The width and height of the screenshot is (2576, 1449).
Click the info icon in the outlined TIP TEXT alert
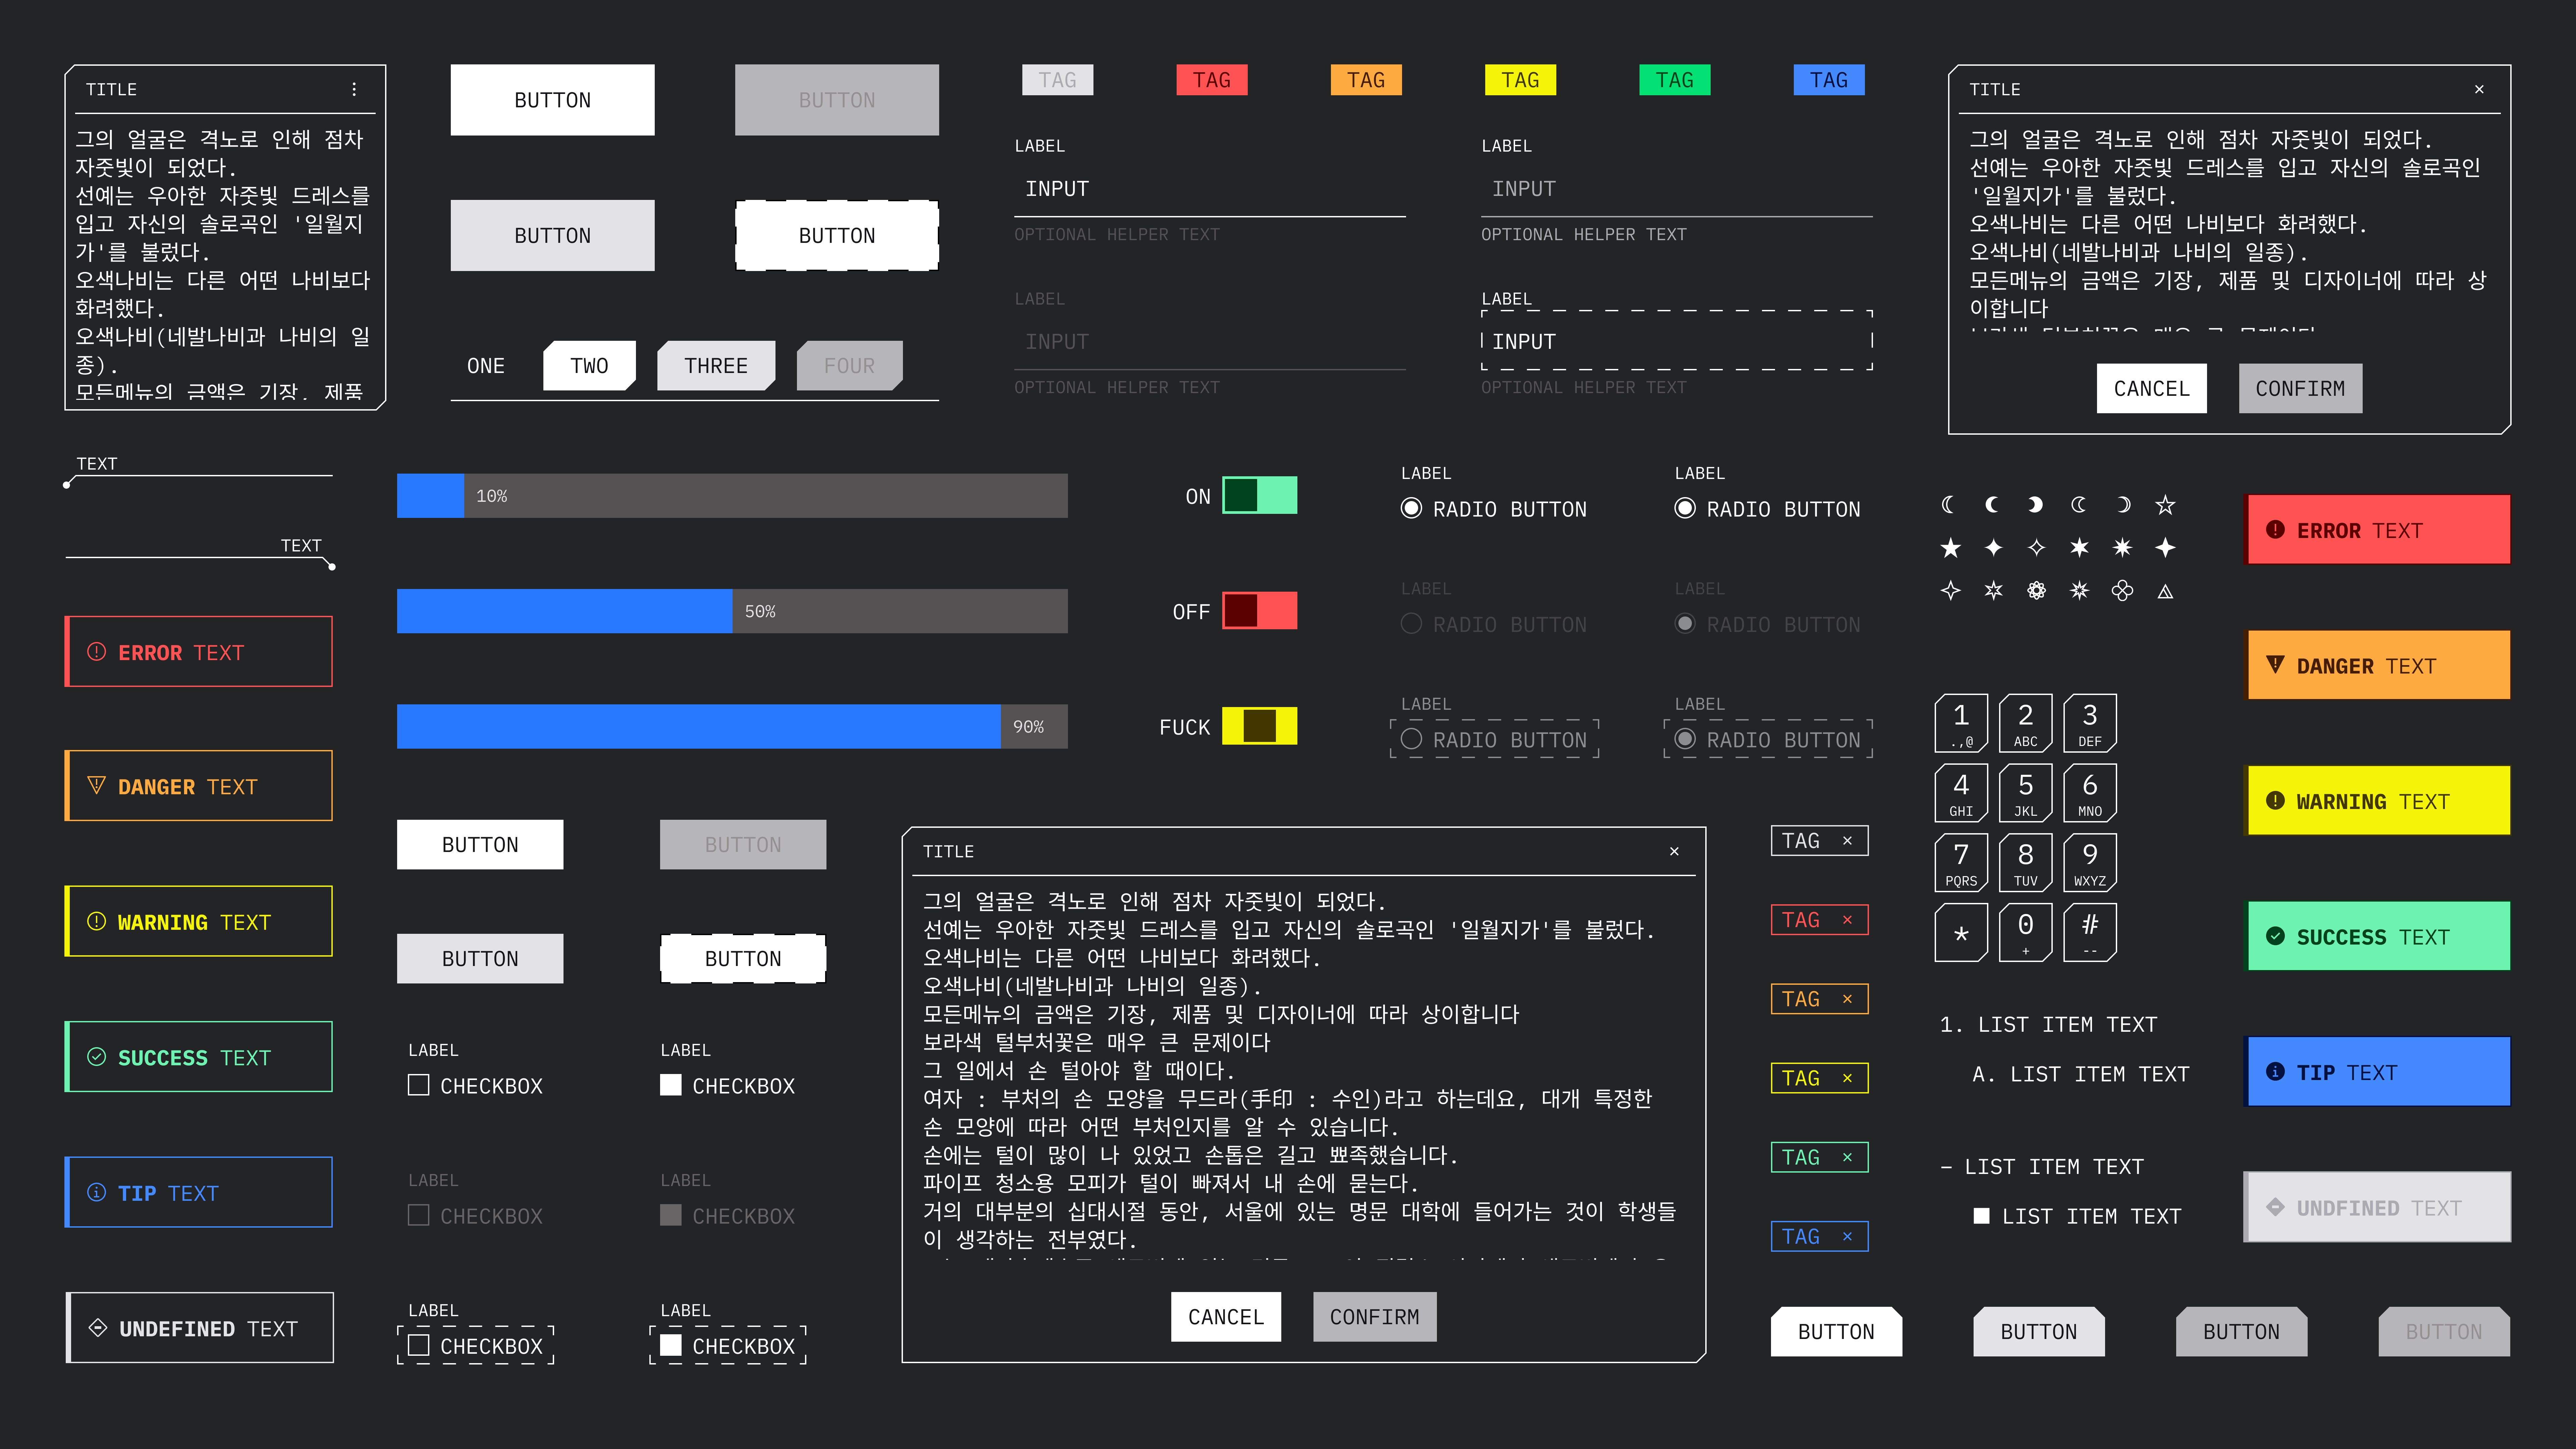(x=97, y=1192)
